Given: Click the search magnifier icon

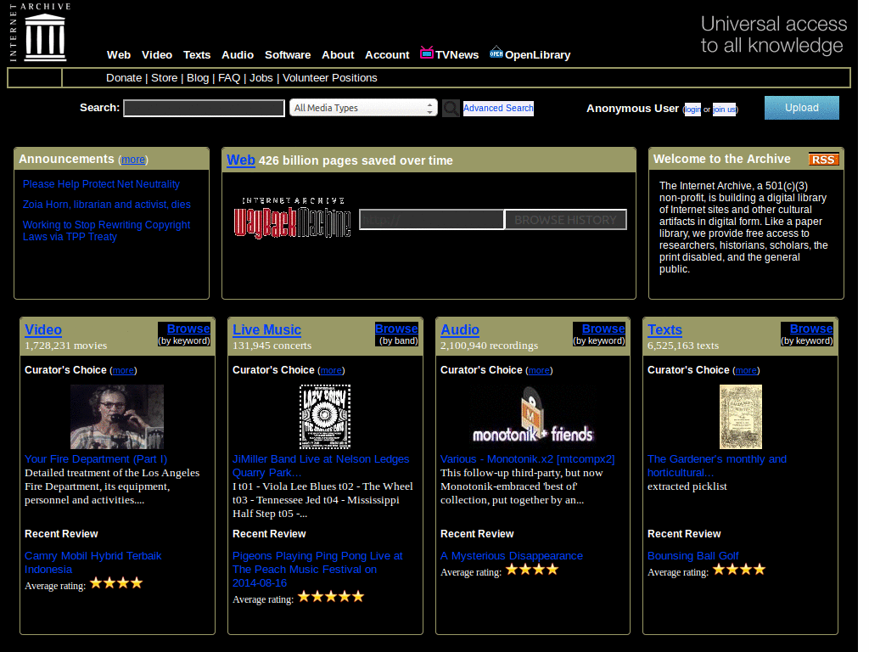Looking at the screenshot, I should pos(451,108).
